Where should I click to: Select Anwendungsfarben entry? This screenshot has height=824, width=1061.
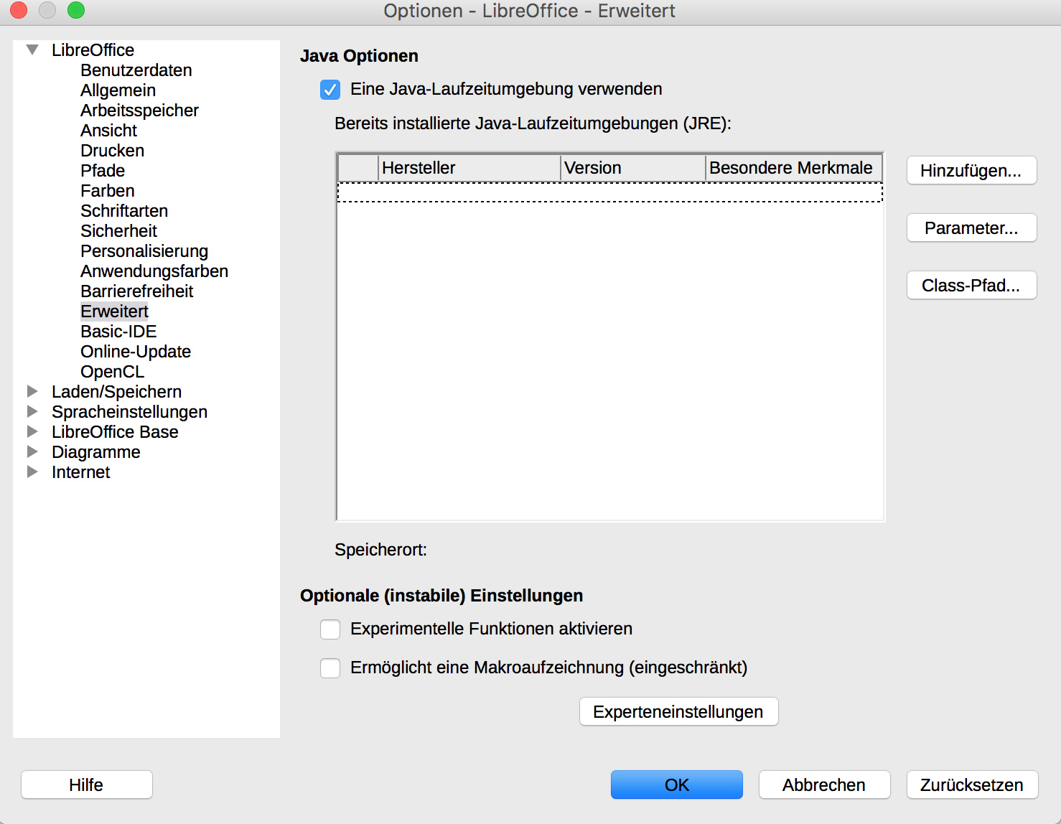[154, 271]
